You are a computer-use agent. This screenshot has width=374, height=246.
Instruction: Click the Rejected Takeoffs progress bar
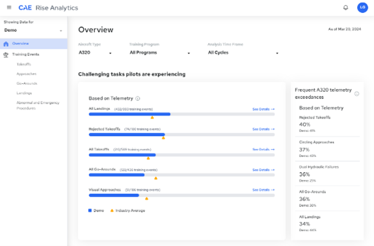(181, 135)
